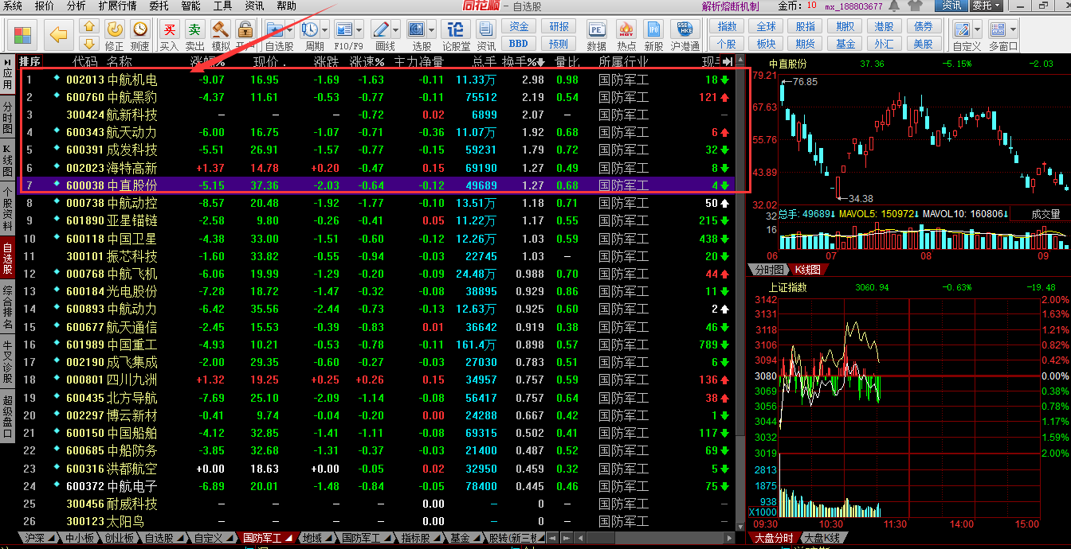Switch to the 大盘K线 tab
The width and height of the screenshot is (1071, 549).
(x=822, y=538)
